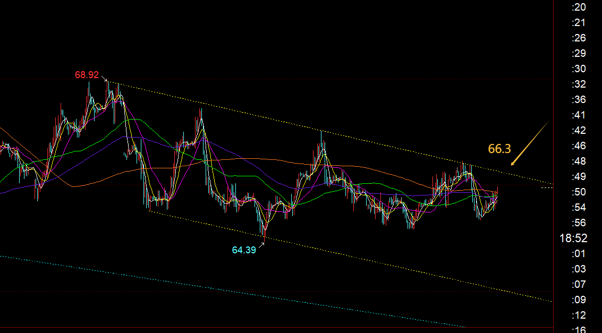Select the :01 time row

(579, 253)
